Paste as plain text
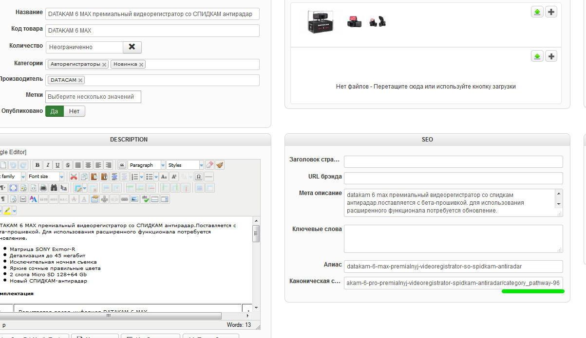The width and height of the screenshot is (586, 338). (x=104, y=177)
